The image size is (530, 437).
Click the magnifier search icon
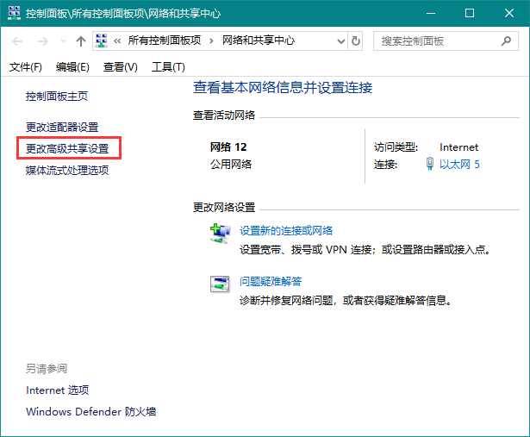tap(506, 41)
